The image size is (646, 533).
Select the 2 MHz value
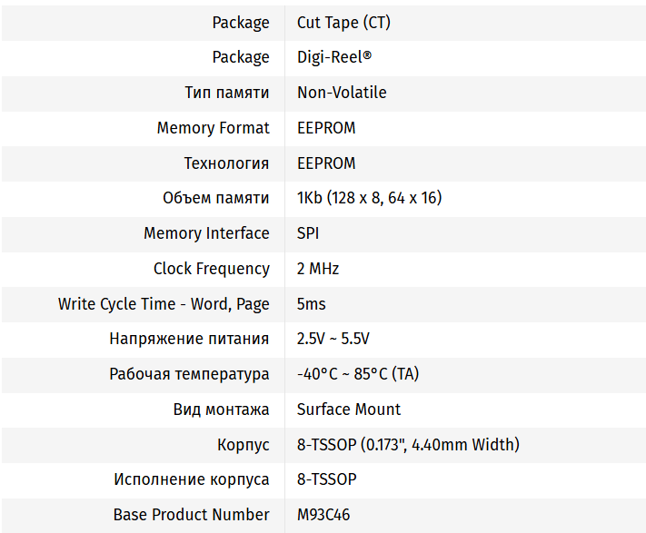318,269
